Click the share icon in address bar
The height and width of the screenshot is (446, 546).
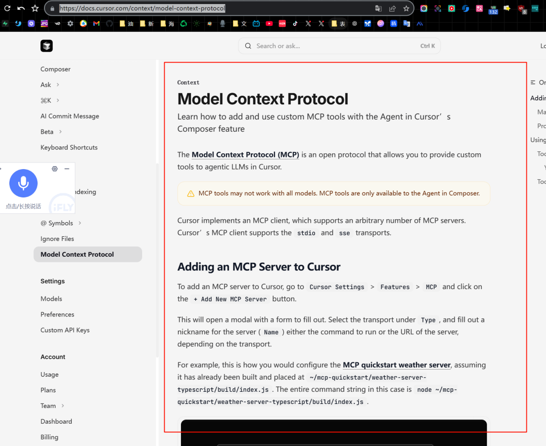tap(392, 9)
